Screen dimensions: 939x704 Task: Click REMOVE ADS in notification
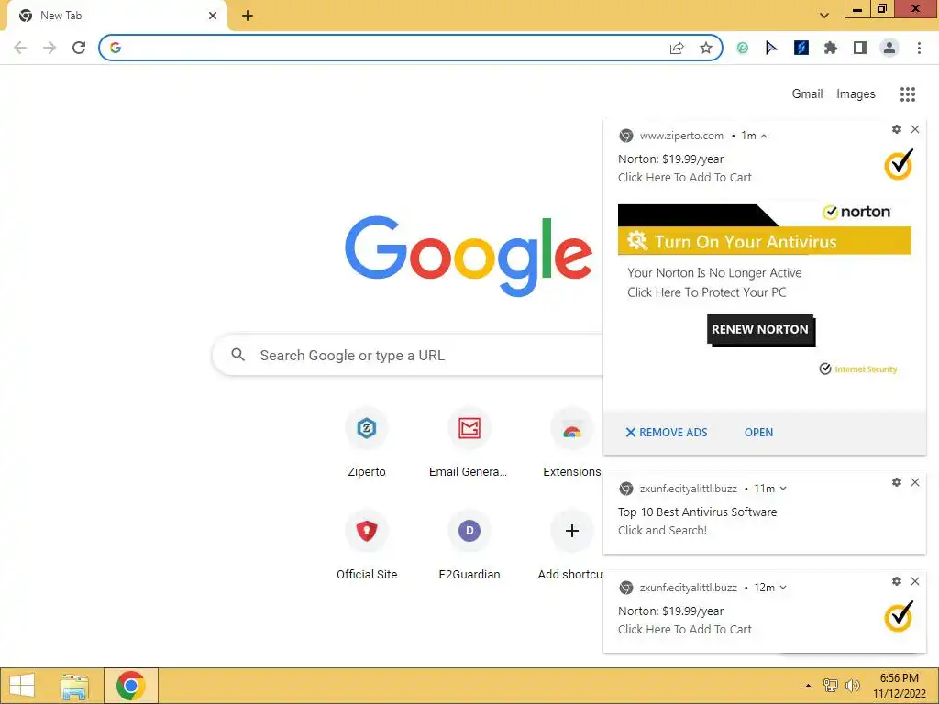click(666, 433)
